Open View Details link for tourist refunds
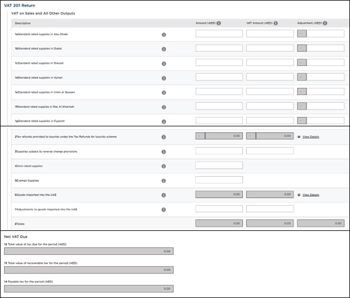Screen dimensions: 350x298 311,137
